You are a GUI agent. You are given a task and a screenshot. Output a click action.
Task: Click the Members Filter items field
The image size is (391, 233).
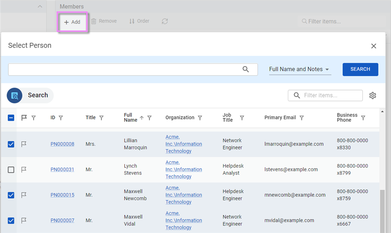pos(342,22)
